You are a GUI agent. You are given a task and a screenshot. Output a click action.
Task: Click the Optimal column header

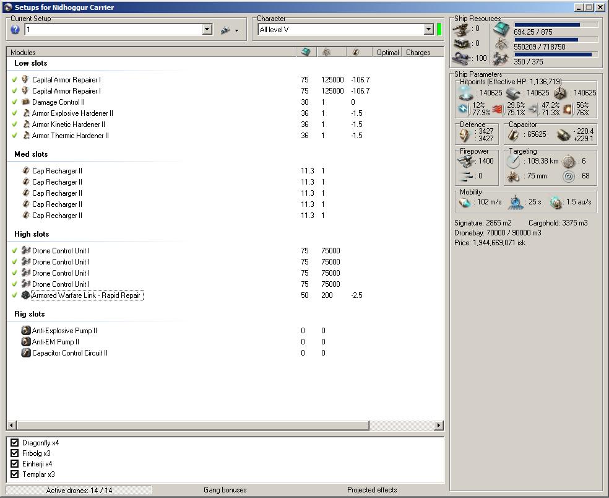pyautogui.click(x=387, y=52)
